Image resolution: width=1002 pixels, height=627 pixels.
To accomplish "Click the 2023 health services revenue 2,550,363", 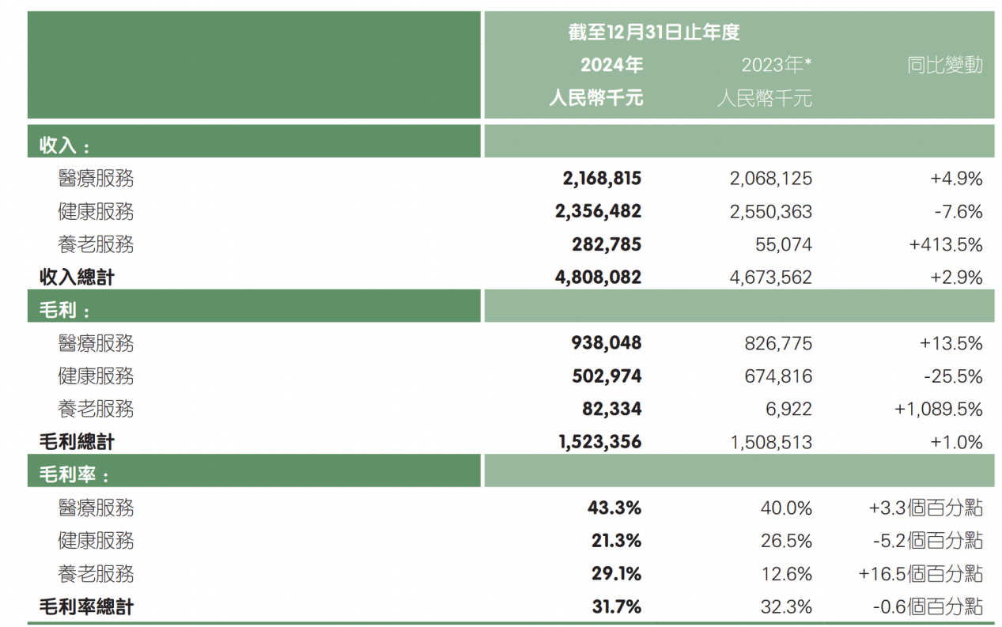I will [770, 212].
